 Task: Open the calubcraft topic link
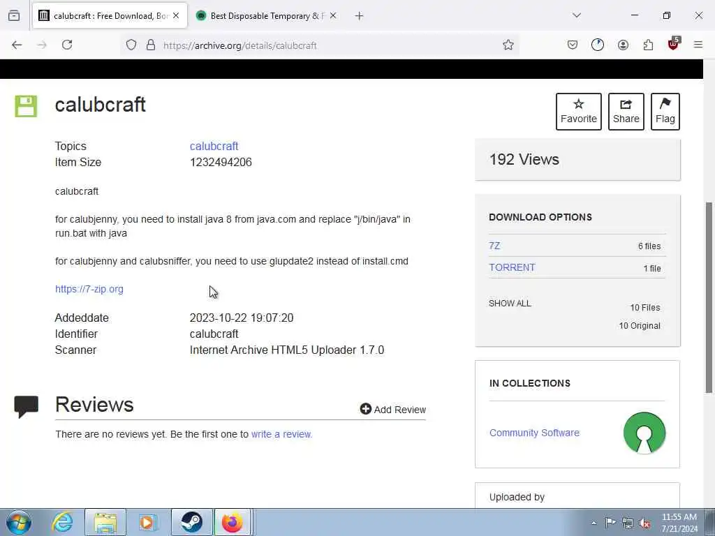pos(214,147)
